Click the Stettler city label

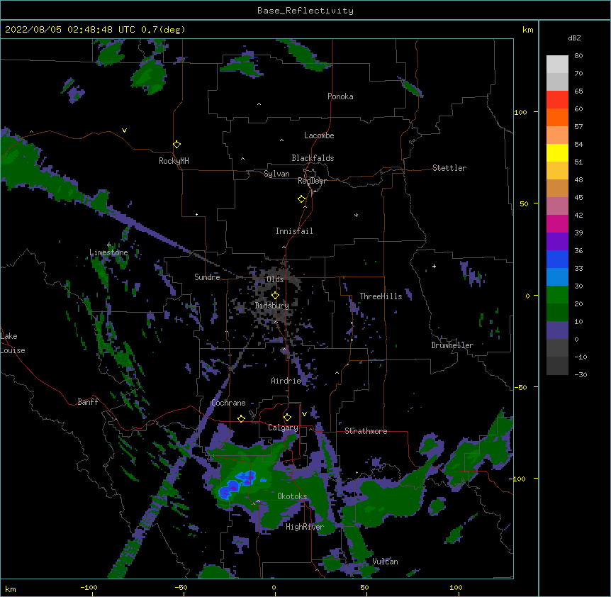coord(449,168)
